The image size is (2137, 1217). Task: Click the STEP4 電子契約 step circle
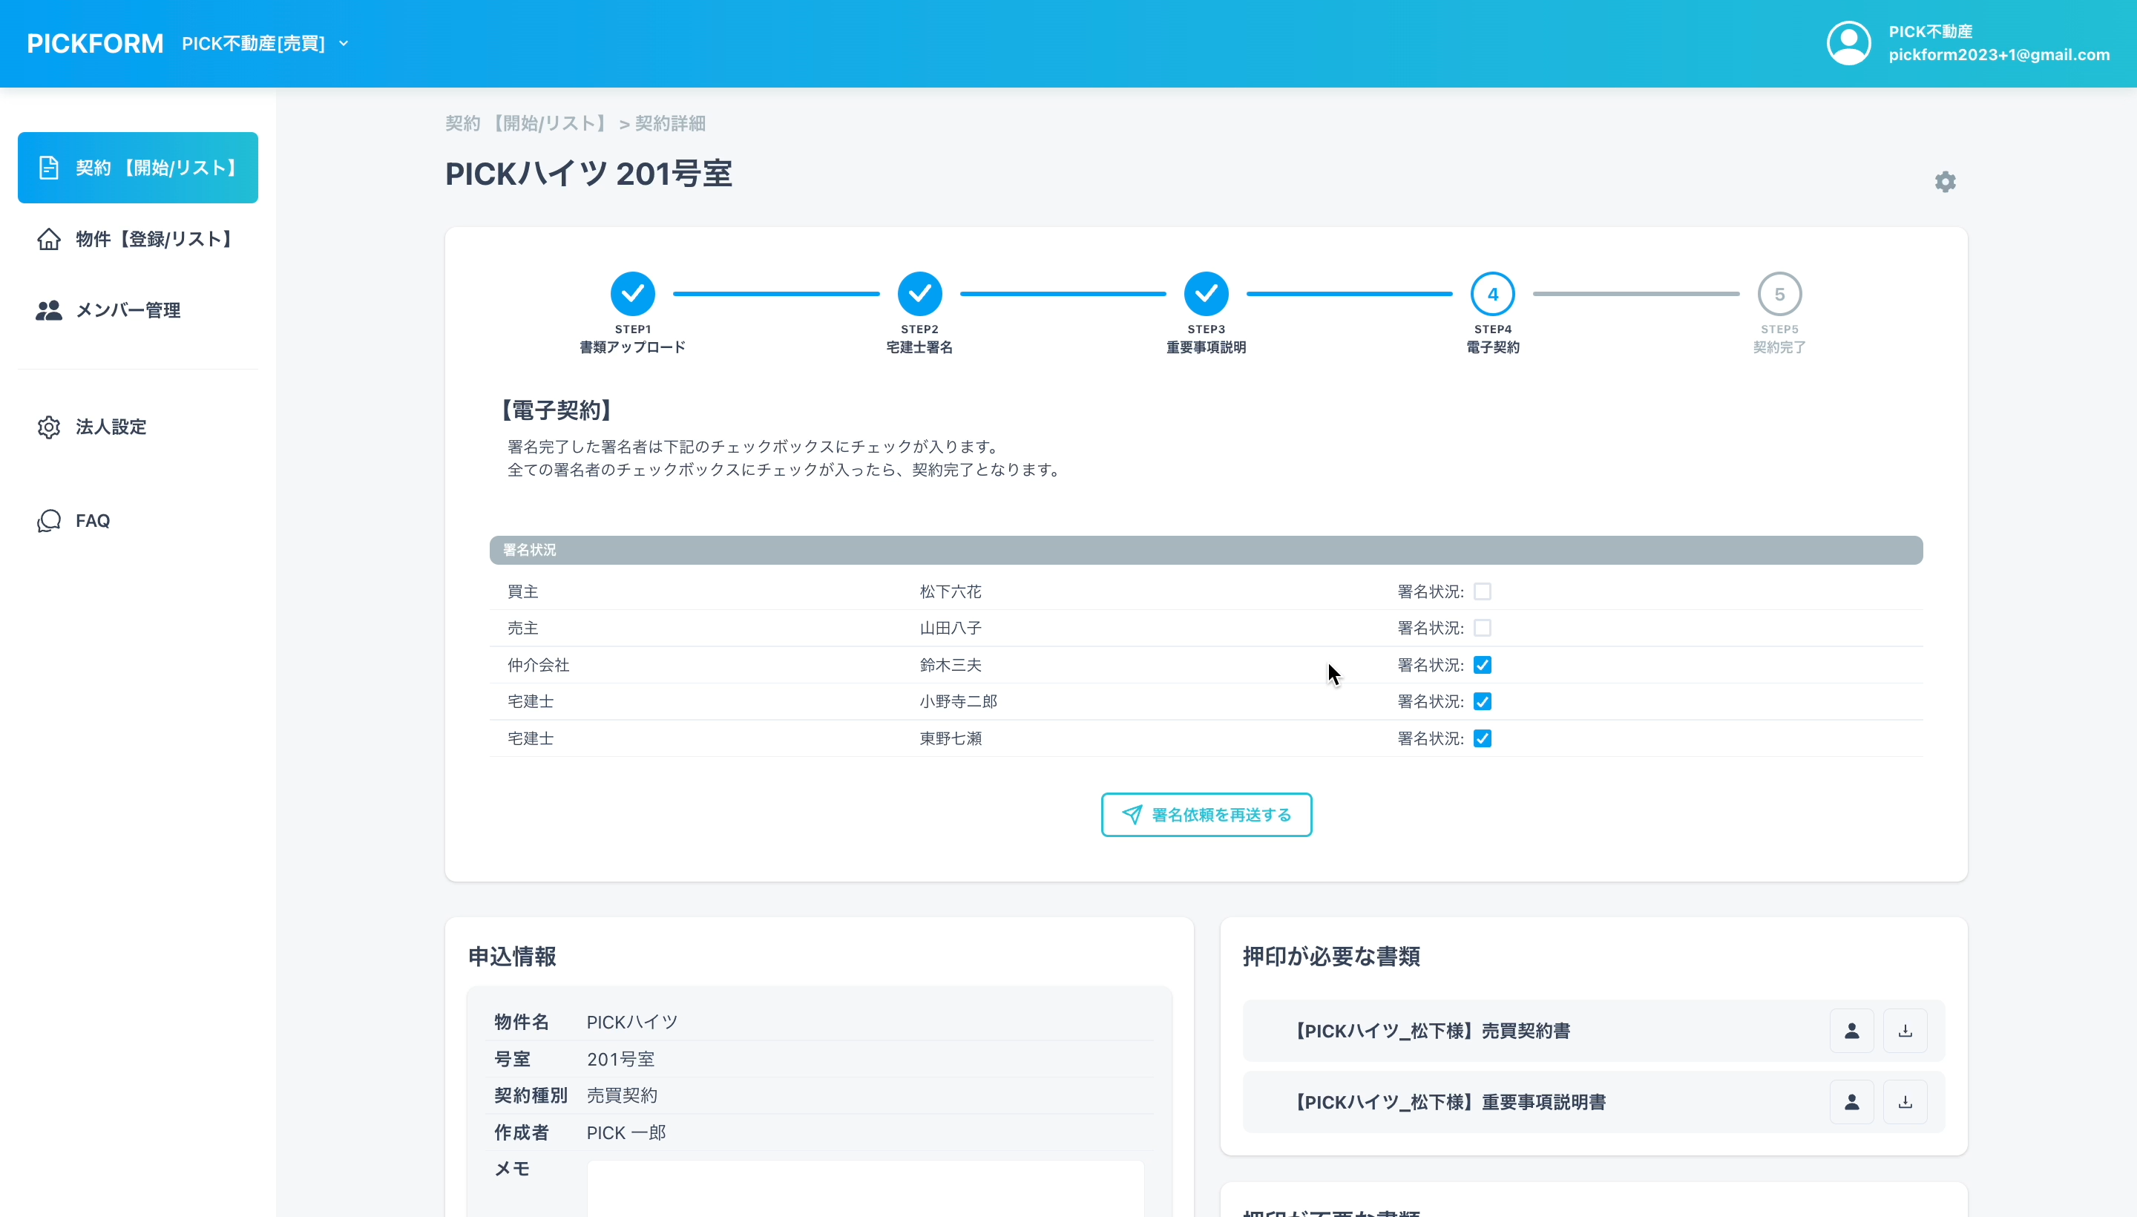coord(1493,294)
